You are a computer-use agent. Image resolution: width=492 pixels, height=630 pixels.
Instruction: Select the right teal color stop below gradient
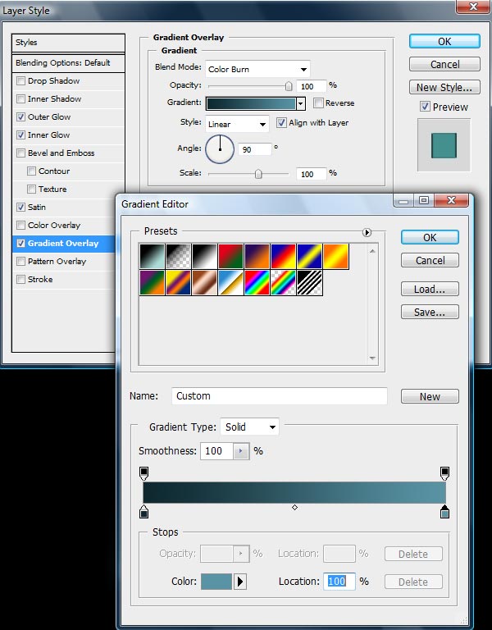(x=444, y=512)
